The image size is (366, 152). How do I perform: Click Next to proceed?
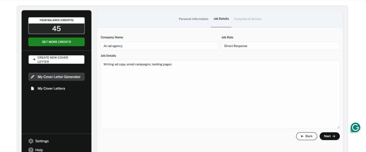[330, 136]
